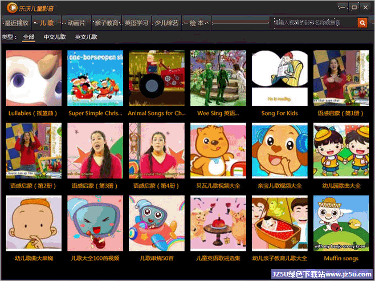Screen dimensions: 375x281
Task: Click the 贝瓦儿歌视频大全 title text
Action: click(x=218, y=186)
